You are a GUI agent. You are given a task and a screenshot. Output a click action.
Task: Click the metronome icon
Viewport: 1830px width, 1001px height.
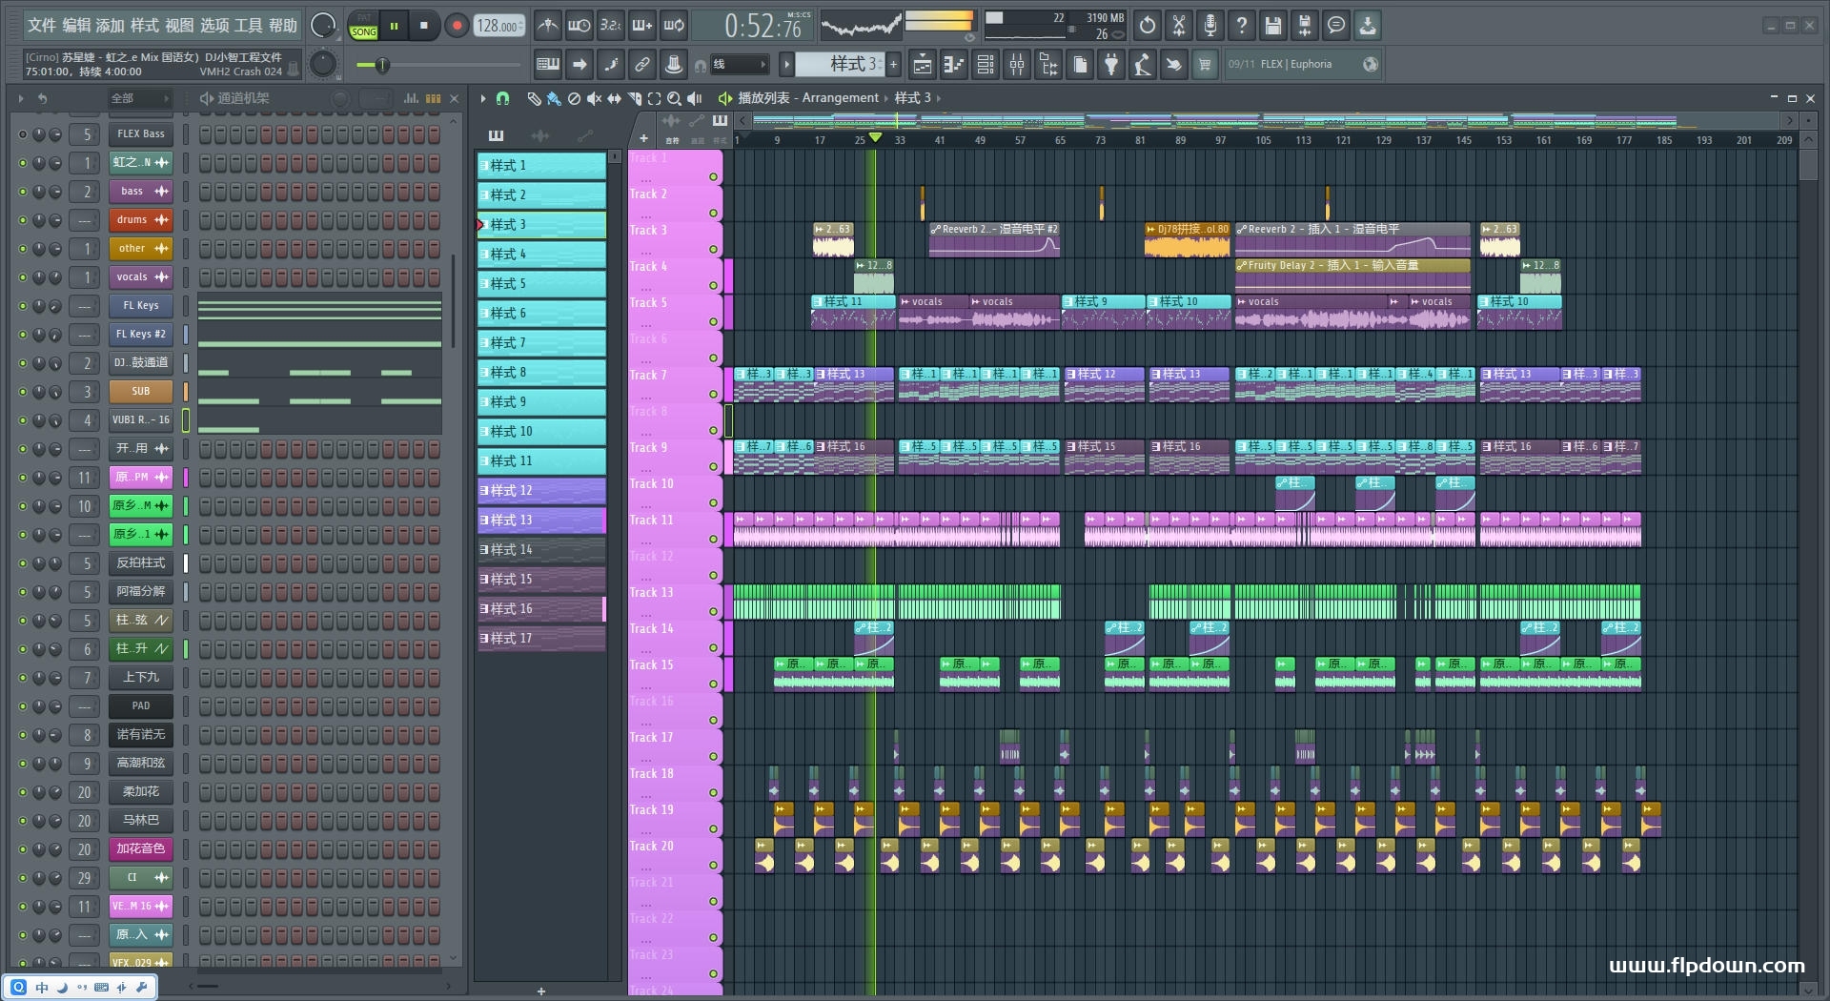(547, 26)
